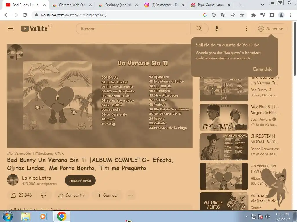Open the Juan Pariona channel name

[x=261, y=119]
